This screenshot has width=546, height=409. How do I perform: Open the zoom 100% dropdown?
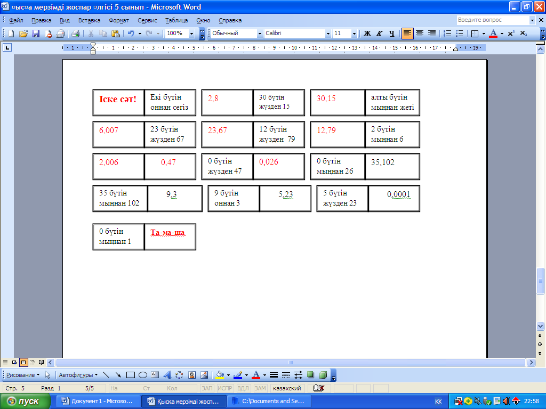coord(191,34)
